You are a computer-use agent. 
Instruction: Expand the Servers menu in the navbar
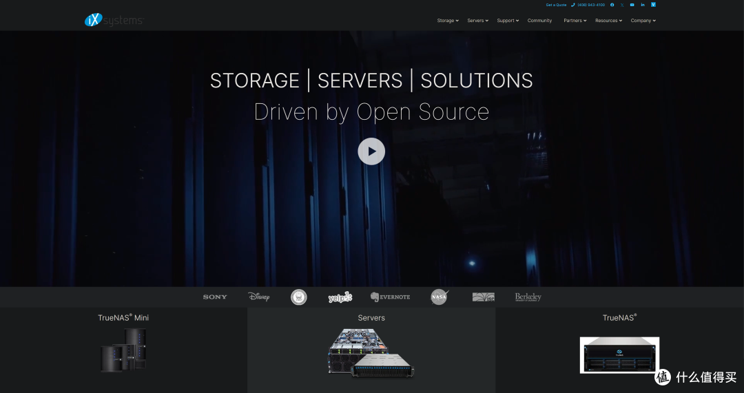(477, 21)
